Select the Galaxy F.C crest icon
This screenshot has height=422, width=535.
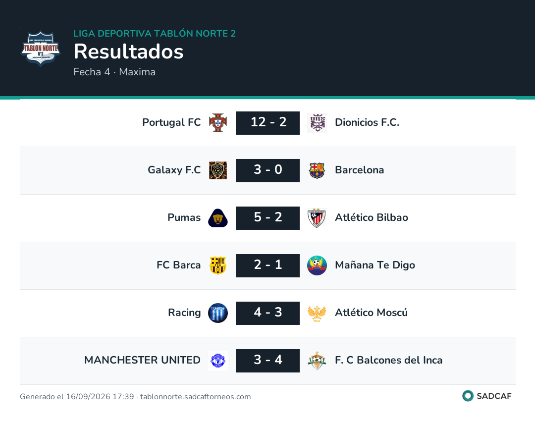tap(218, 170)
